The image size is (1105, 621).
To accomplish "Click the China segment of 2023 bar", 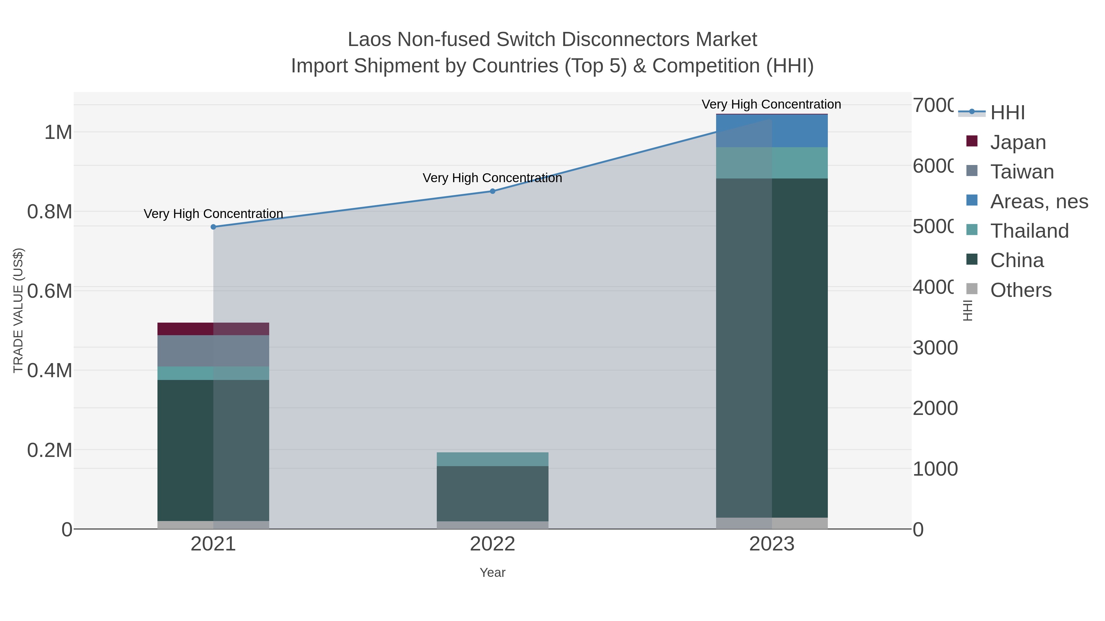I will pos(772,348).
